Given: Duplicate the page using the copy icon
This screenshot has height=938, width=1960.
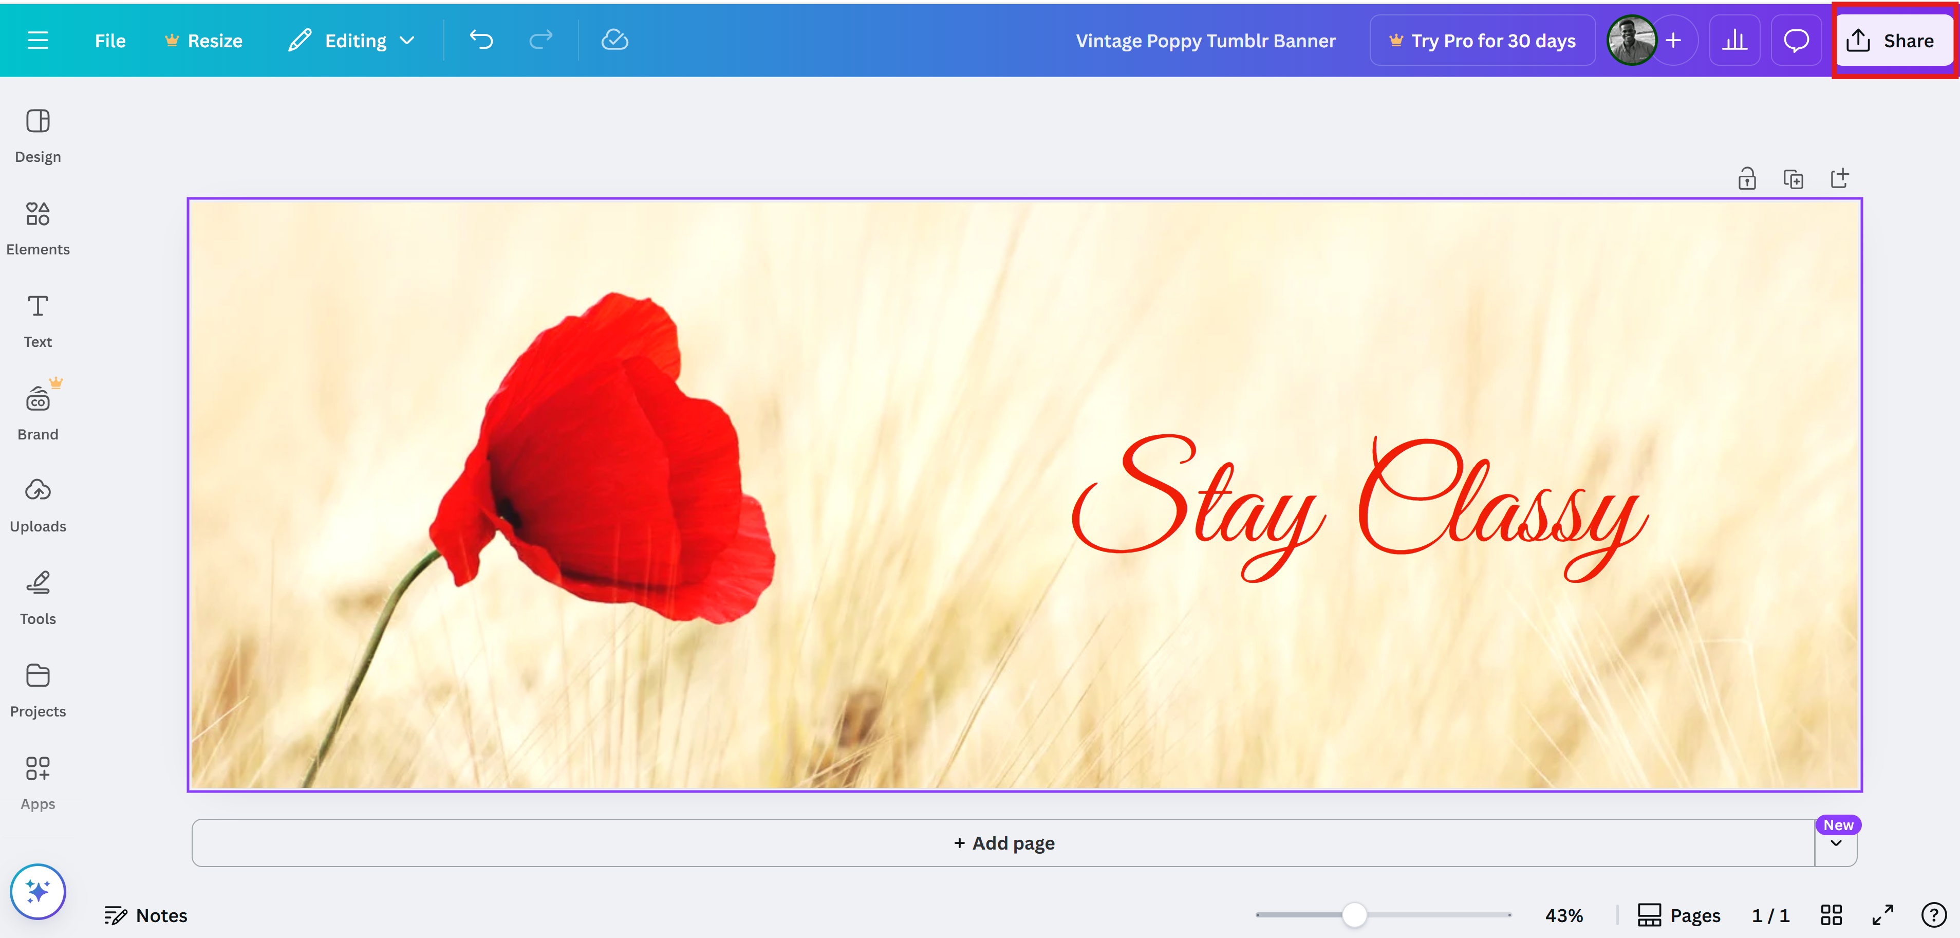Looking at the screenshot, I should coord(1794,179).
